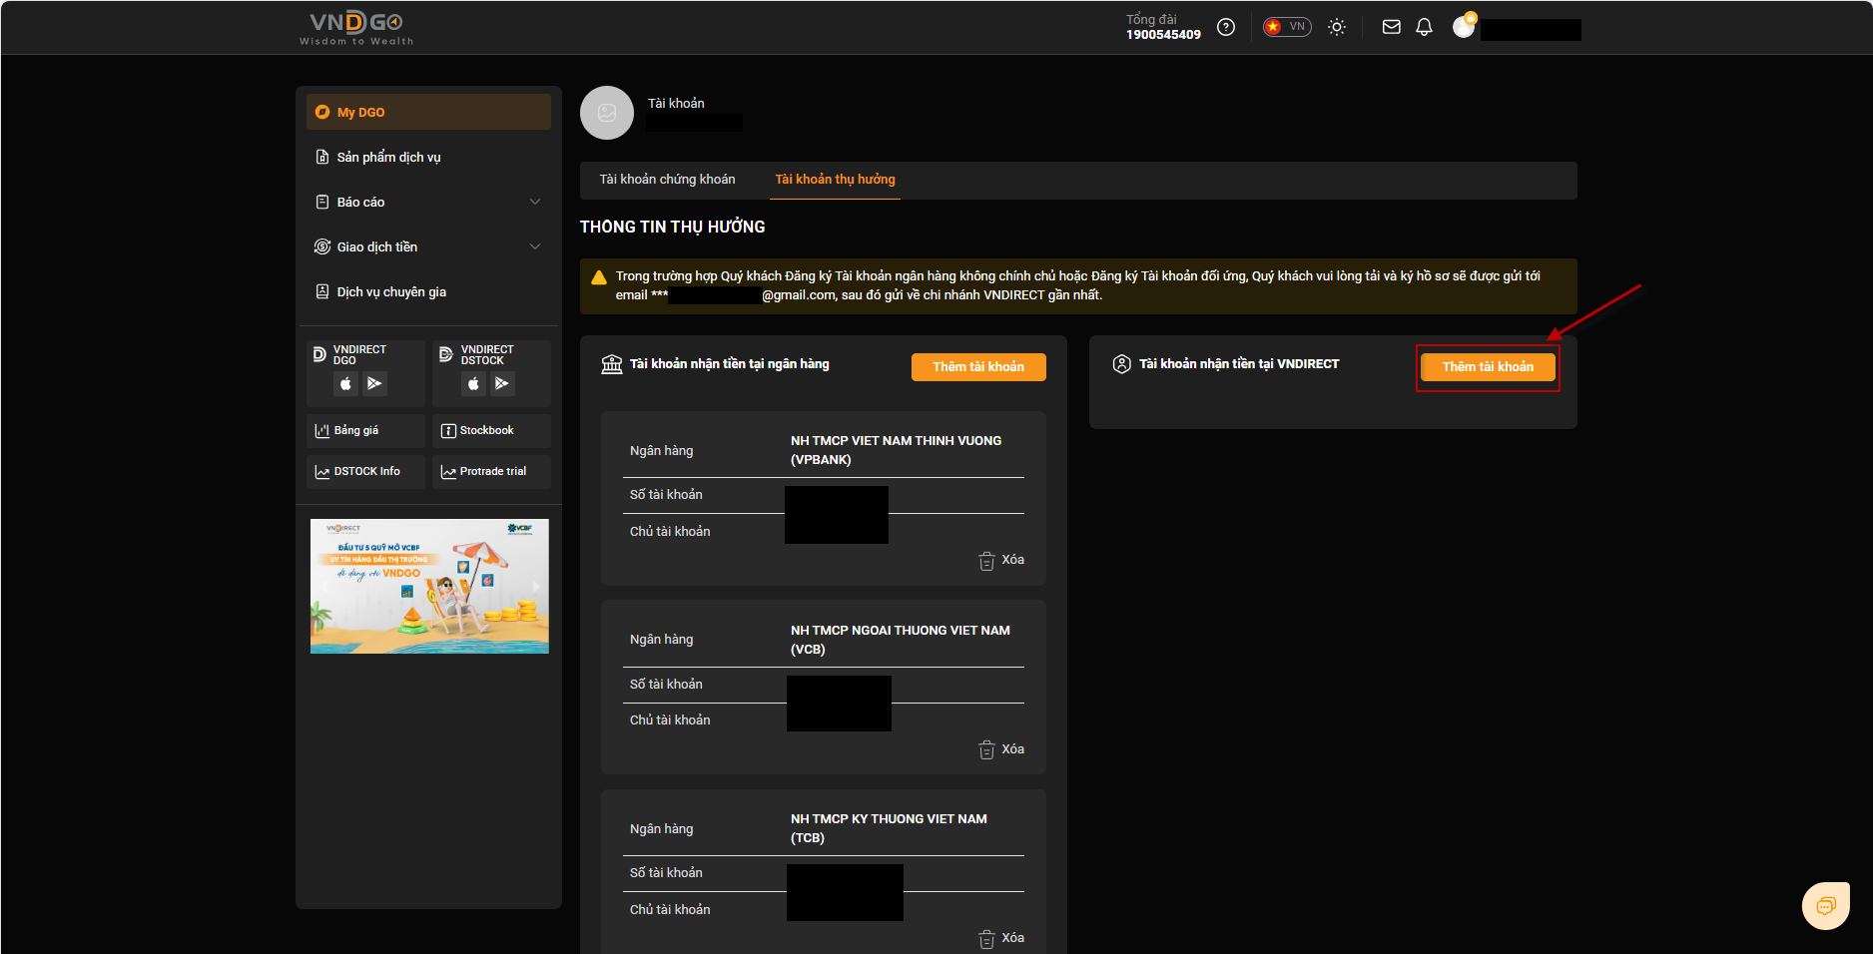
Task: Click the VCBF fund promotion banner
Action: pos(429,586)
